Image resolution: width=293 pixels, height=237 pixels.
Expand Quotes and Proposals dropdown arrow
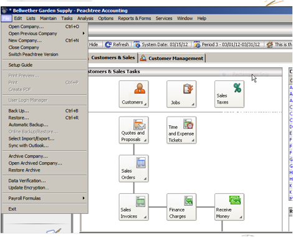pyautogui.click(x=145, y=140)
